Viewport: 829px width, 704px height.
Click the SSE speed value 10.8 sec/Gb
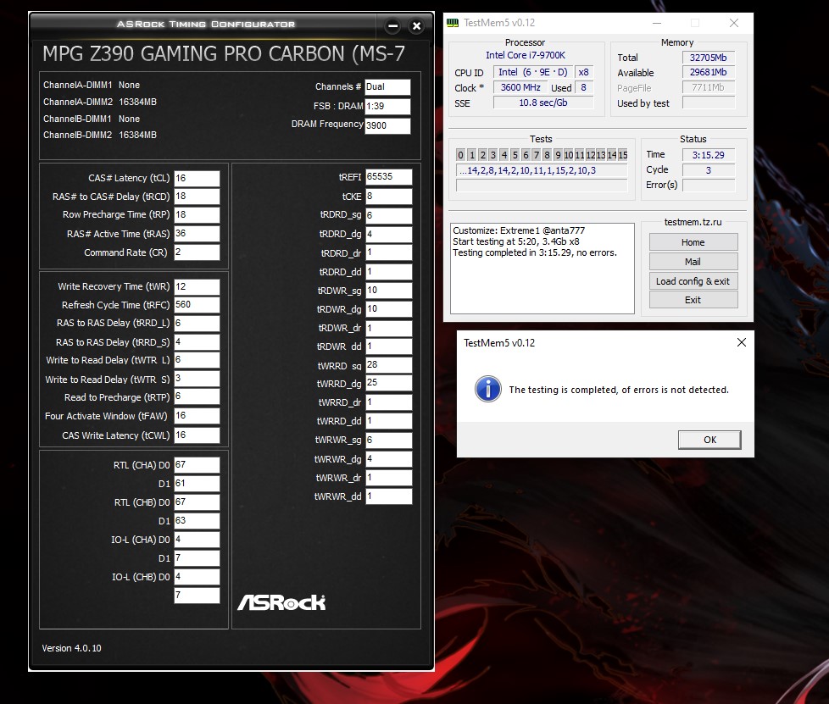tap(543, 103)
